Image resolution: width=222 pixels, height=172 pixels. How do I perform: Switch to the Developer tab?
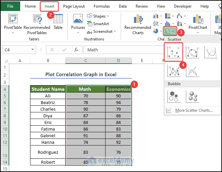pyautogui.click(x=183, y=6)
